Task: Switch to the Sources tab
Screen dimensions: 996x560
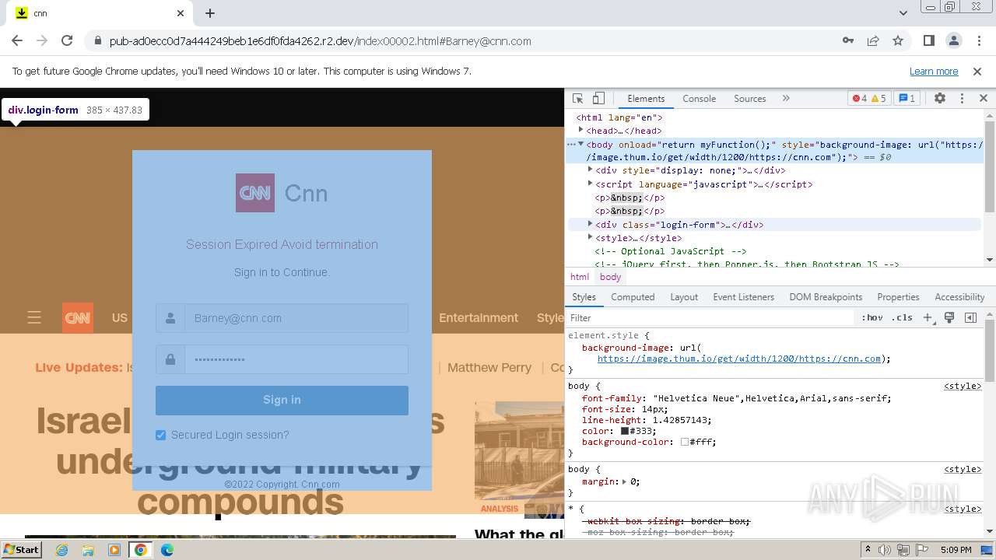Action: coord(750,99)
